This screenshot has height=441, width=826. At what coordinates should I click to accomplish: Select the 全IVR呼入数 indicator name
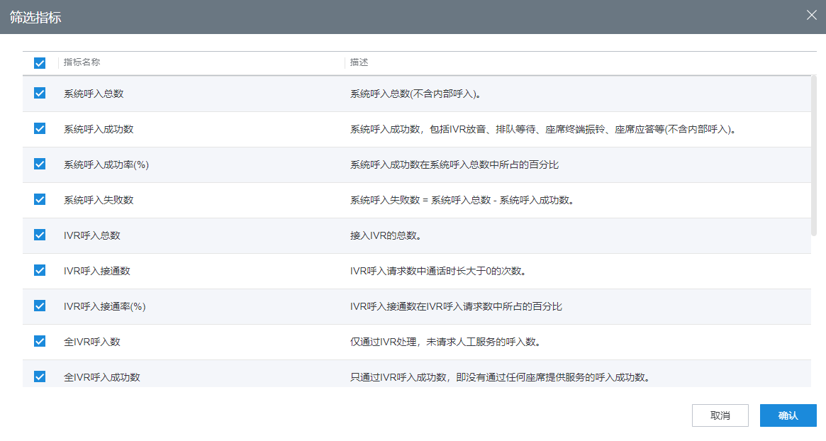tap(92, 342)
